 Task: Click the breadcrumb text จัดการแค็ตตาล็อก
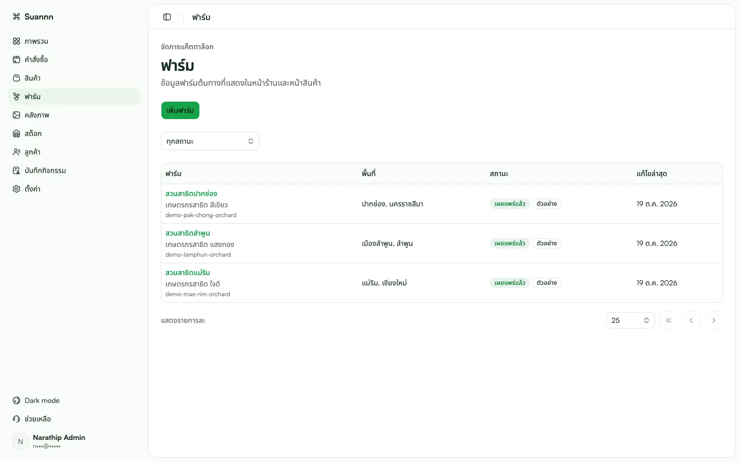187,47
